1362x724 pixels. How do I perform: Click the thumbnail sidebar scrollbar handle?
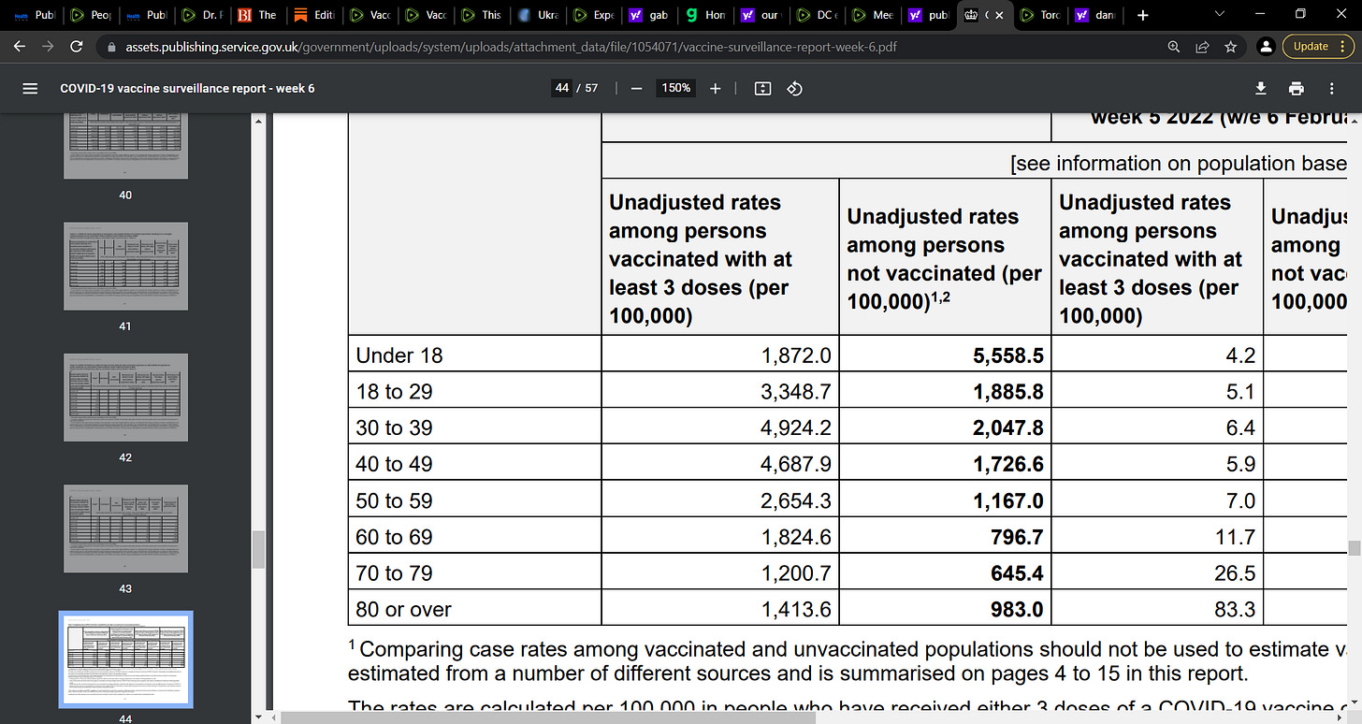point(259,549)
